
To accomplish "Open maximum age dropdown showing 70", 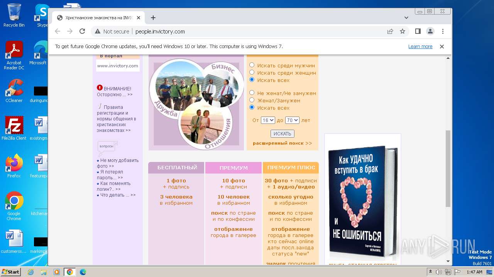I will click(x=292, y=120).
